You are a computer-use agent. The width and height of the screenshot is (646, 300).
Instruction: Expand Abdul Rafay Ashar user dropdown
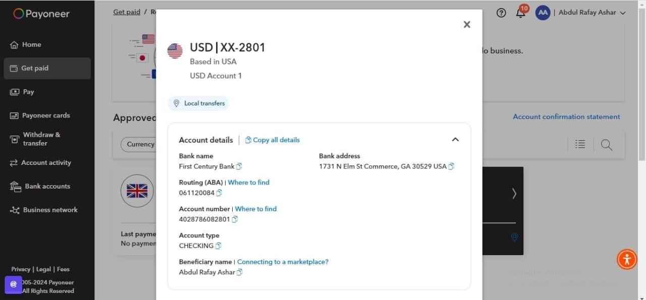coord(592,13)
